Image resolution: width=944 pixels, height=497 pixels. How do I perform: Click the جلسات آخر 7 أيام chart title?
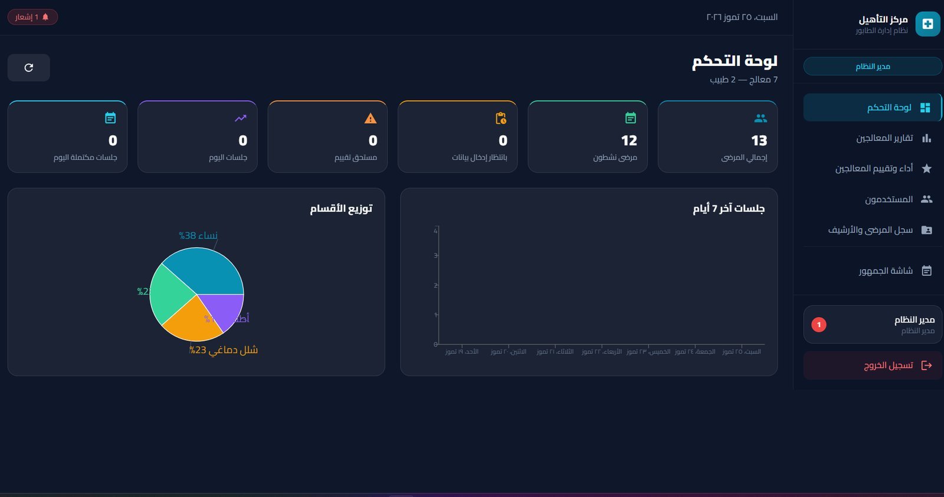(729, 209)
